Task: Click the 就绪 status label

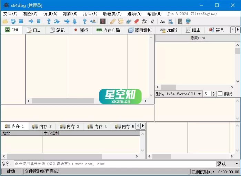Action: (x=11, y=171)
